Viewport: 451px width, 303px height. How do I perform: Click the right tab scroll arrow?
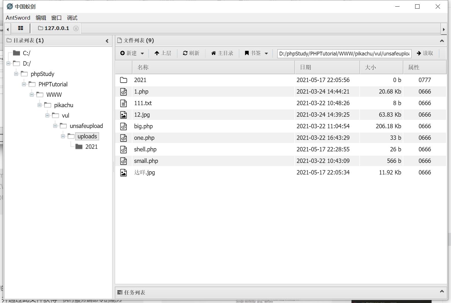[444, 29]
